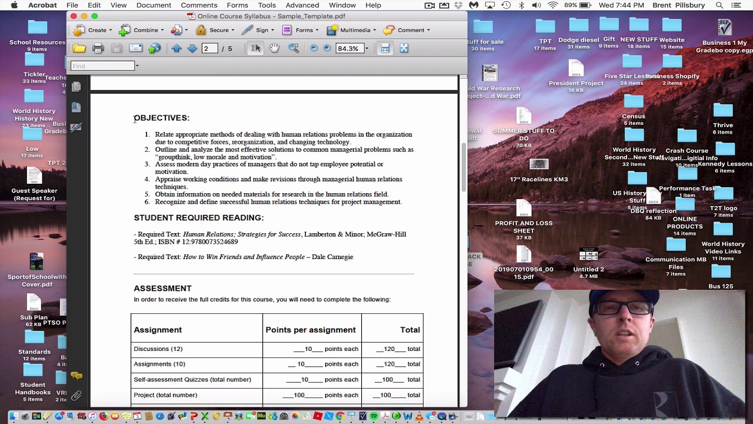
Task: Select the Bus 125 folder on desktop
Action: (721, 277)
